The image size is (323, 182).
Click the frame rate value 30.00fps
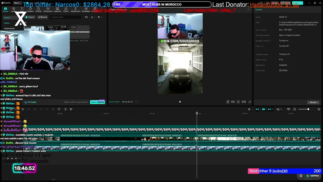tap(283, 71)
